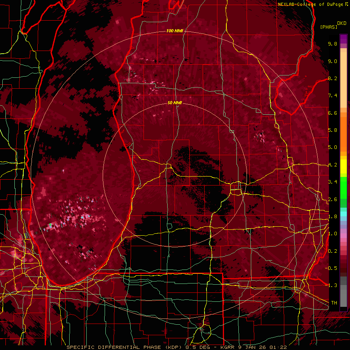
Task: Click the 7.4 scale value
Action: coord(332,96)
